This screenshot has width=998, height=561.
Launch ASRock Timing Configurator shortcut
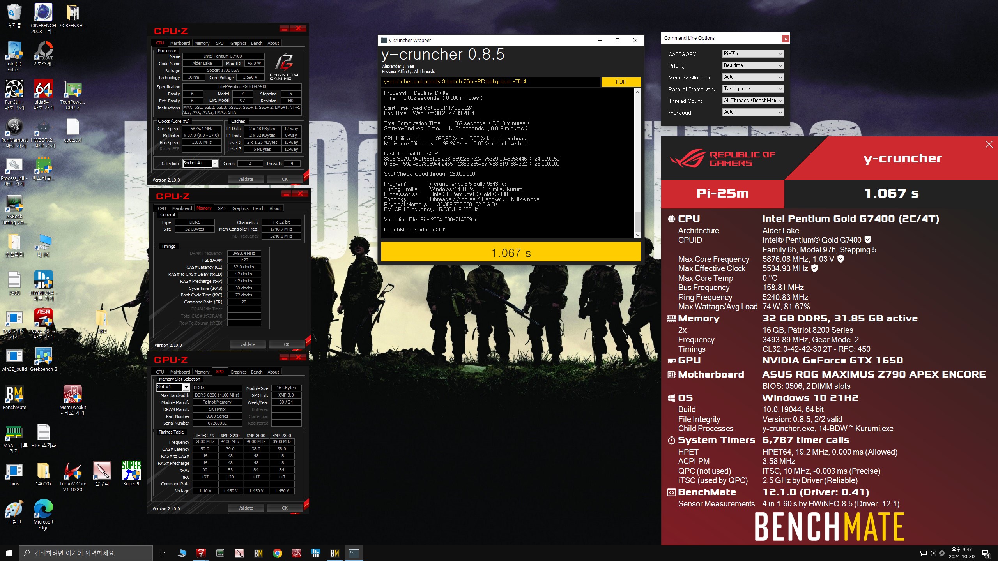pyautogui.click(x=14, y=210)
